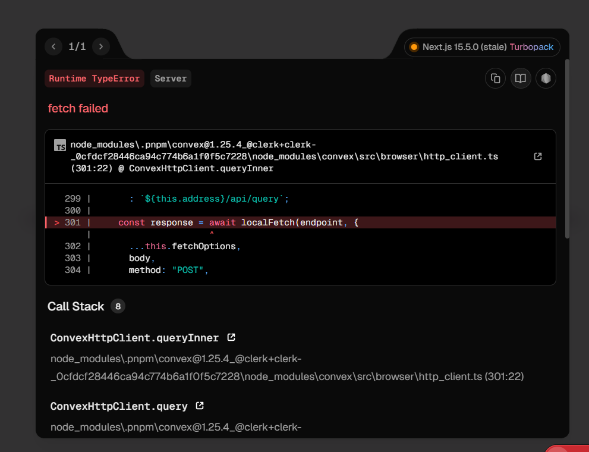
Task: Select the Server environment badge
Action: coord(171,79)
